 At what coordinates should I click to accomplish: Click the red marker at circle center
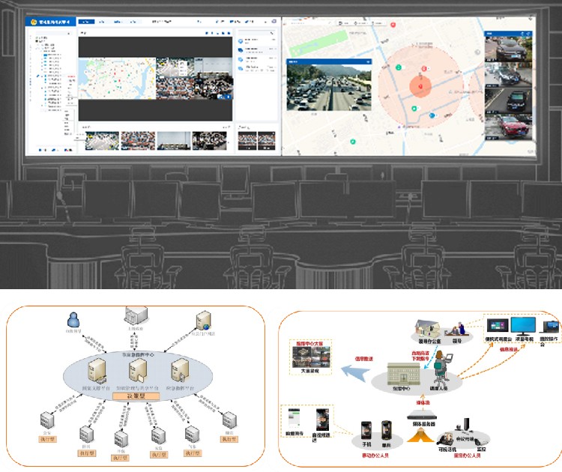[x=420, y=88]
